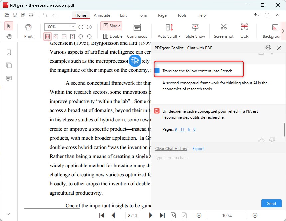Open the page Thumbnails panel
This screenshot has height=221, width=286.
coord(9,65)
